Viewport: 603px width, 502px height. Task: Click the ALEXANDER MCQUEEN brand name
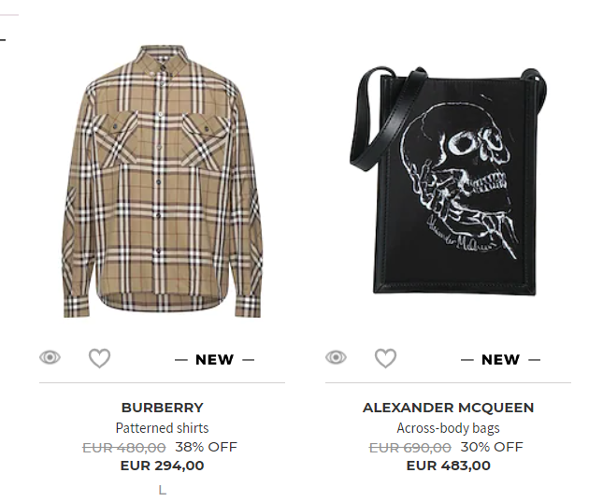[x=448, y=408]
